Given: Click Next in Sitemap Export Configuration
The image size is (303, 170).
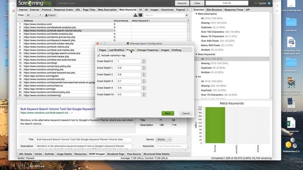Looking at the screenshot, I should tap(168, 113).
